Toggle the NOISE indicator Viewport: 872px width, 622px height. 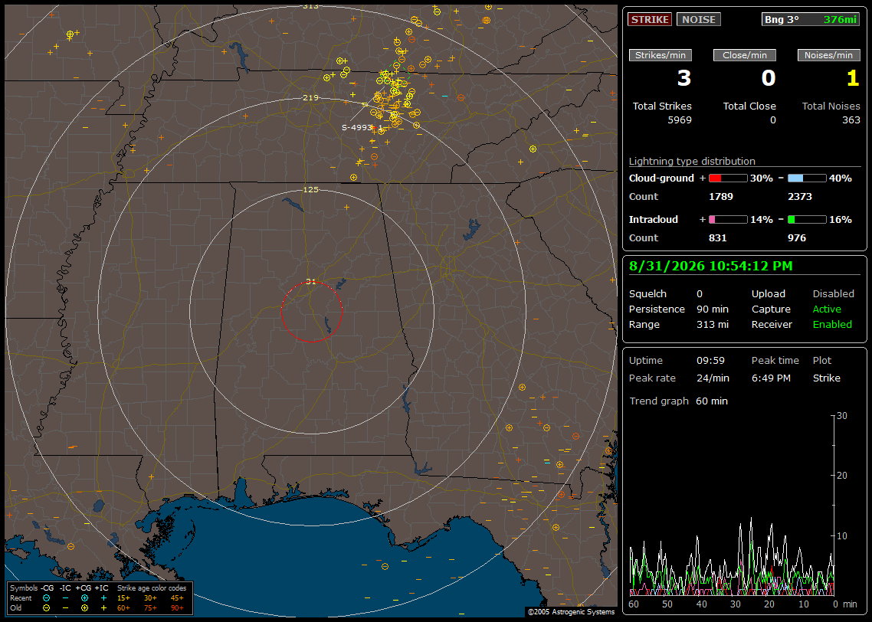tap(699, 19)
